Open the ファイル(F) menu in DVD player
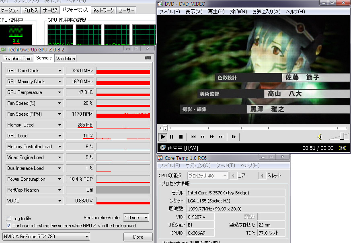This screenshot has height=243, width=351. point(169,12)
